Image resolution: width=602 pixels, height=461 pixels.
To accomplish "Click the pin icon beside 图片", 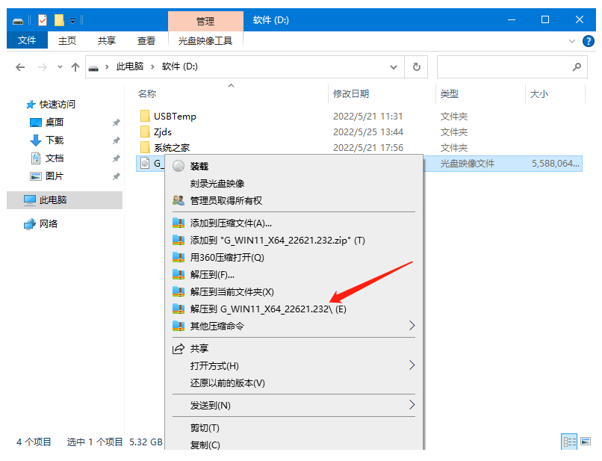I will pos(116,176).
